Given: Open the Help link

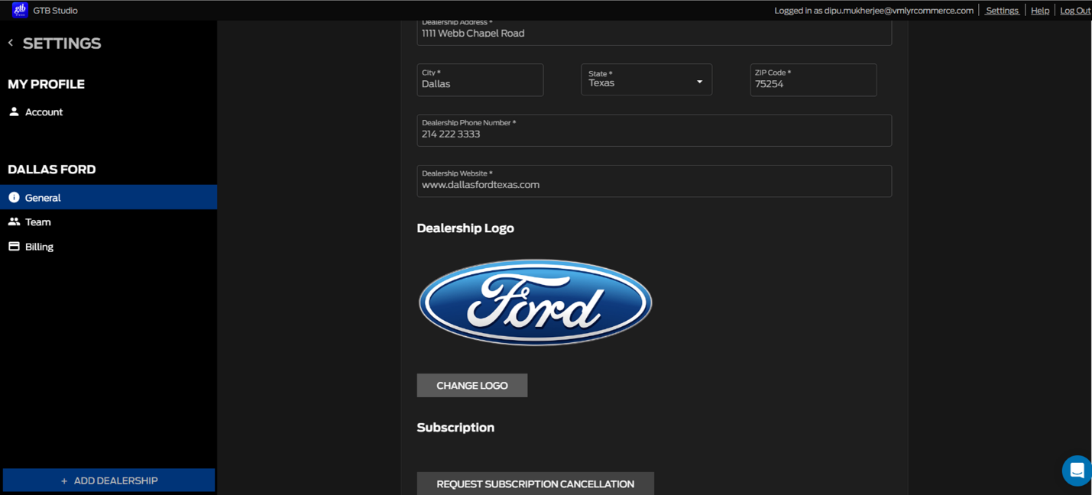Looking at the screenshot, I should click(x=1040, y=11).
